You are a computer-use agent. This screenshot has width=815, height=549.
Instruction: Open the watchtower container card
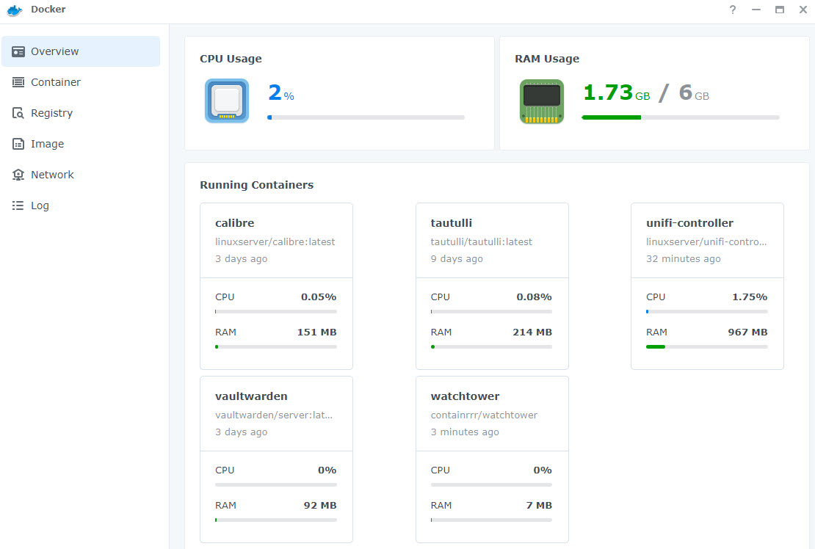(x=492, y=459)
